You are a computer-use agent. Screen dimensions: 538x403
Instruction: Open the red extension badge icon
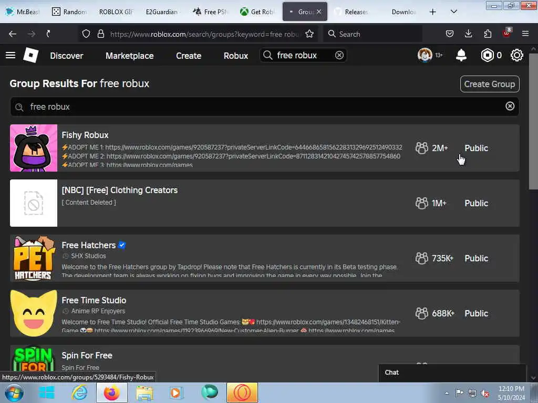click(507, 33)
